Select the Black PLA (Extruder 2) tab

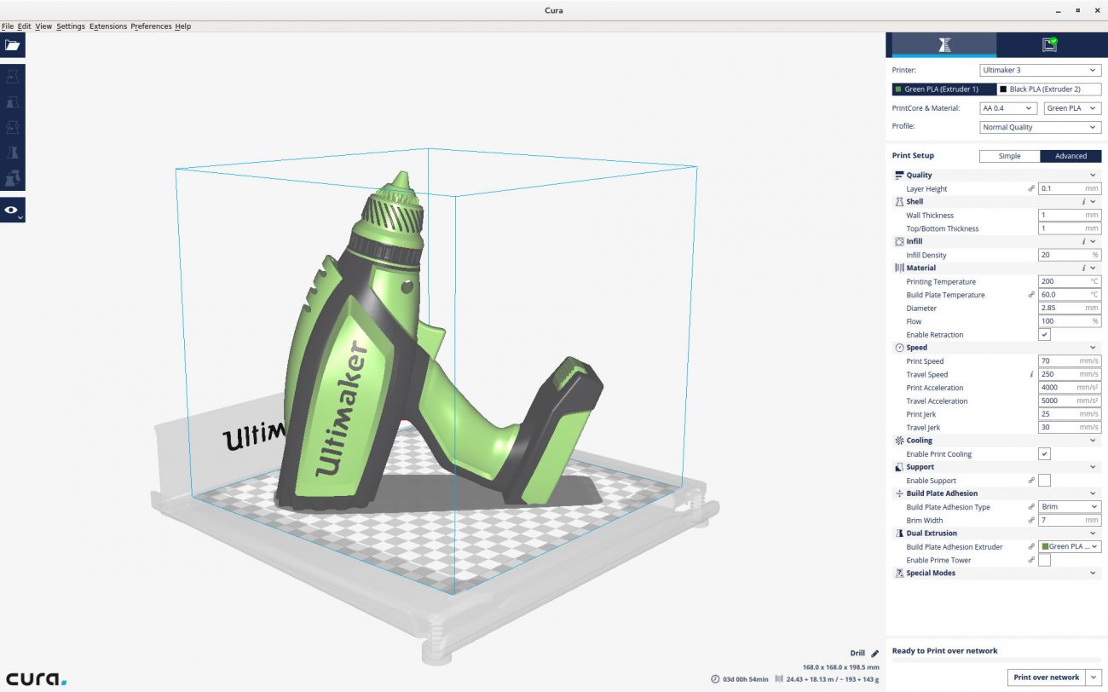coord(1049,89)
